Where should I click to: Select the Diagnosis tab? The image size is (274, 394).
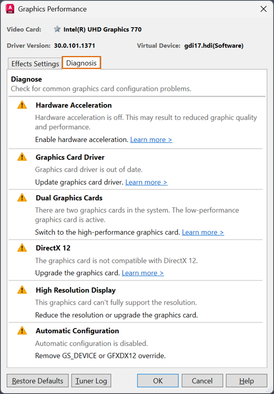click(x=81, y=63)
